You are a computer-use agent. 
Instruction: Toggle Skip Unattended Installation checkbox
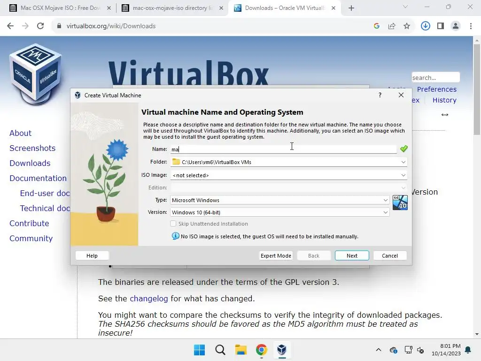click(173, 223)
